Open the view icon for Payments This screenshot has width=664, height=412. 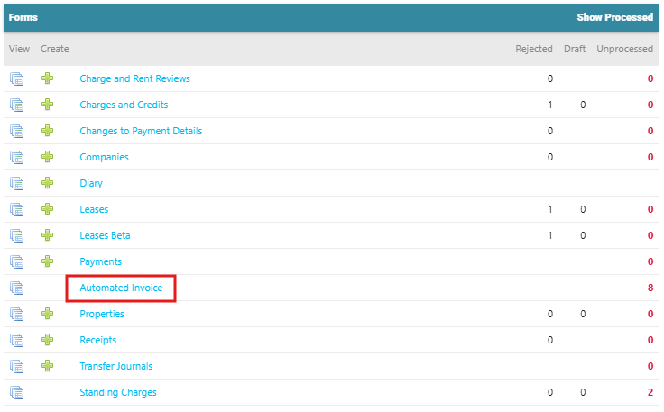pos(17,262)
